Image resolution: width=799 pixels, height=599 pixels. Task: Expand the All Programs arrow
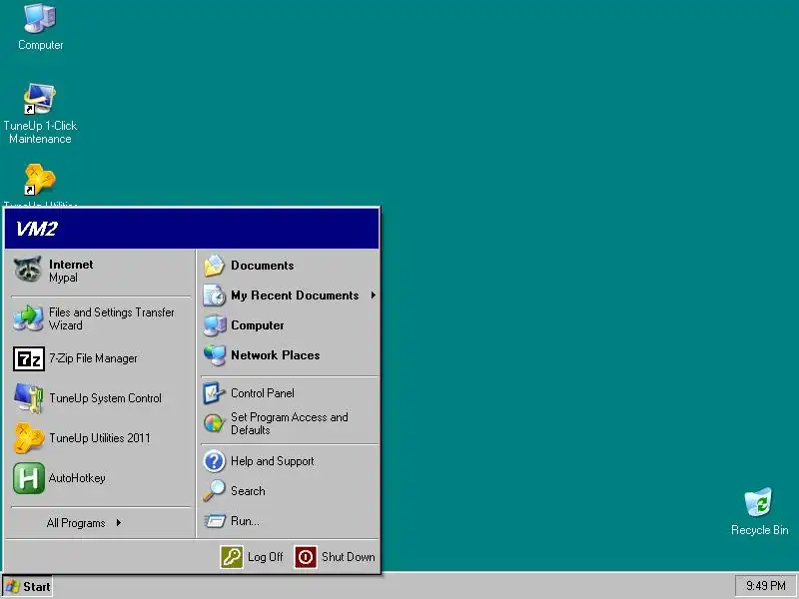pyautogui.click(x=119, y=522)
